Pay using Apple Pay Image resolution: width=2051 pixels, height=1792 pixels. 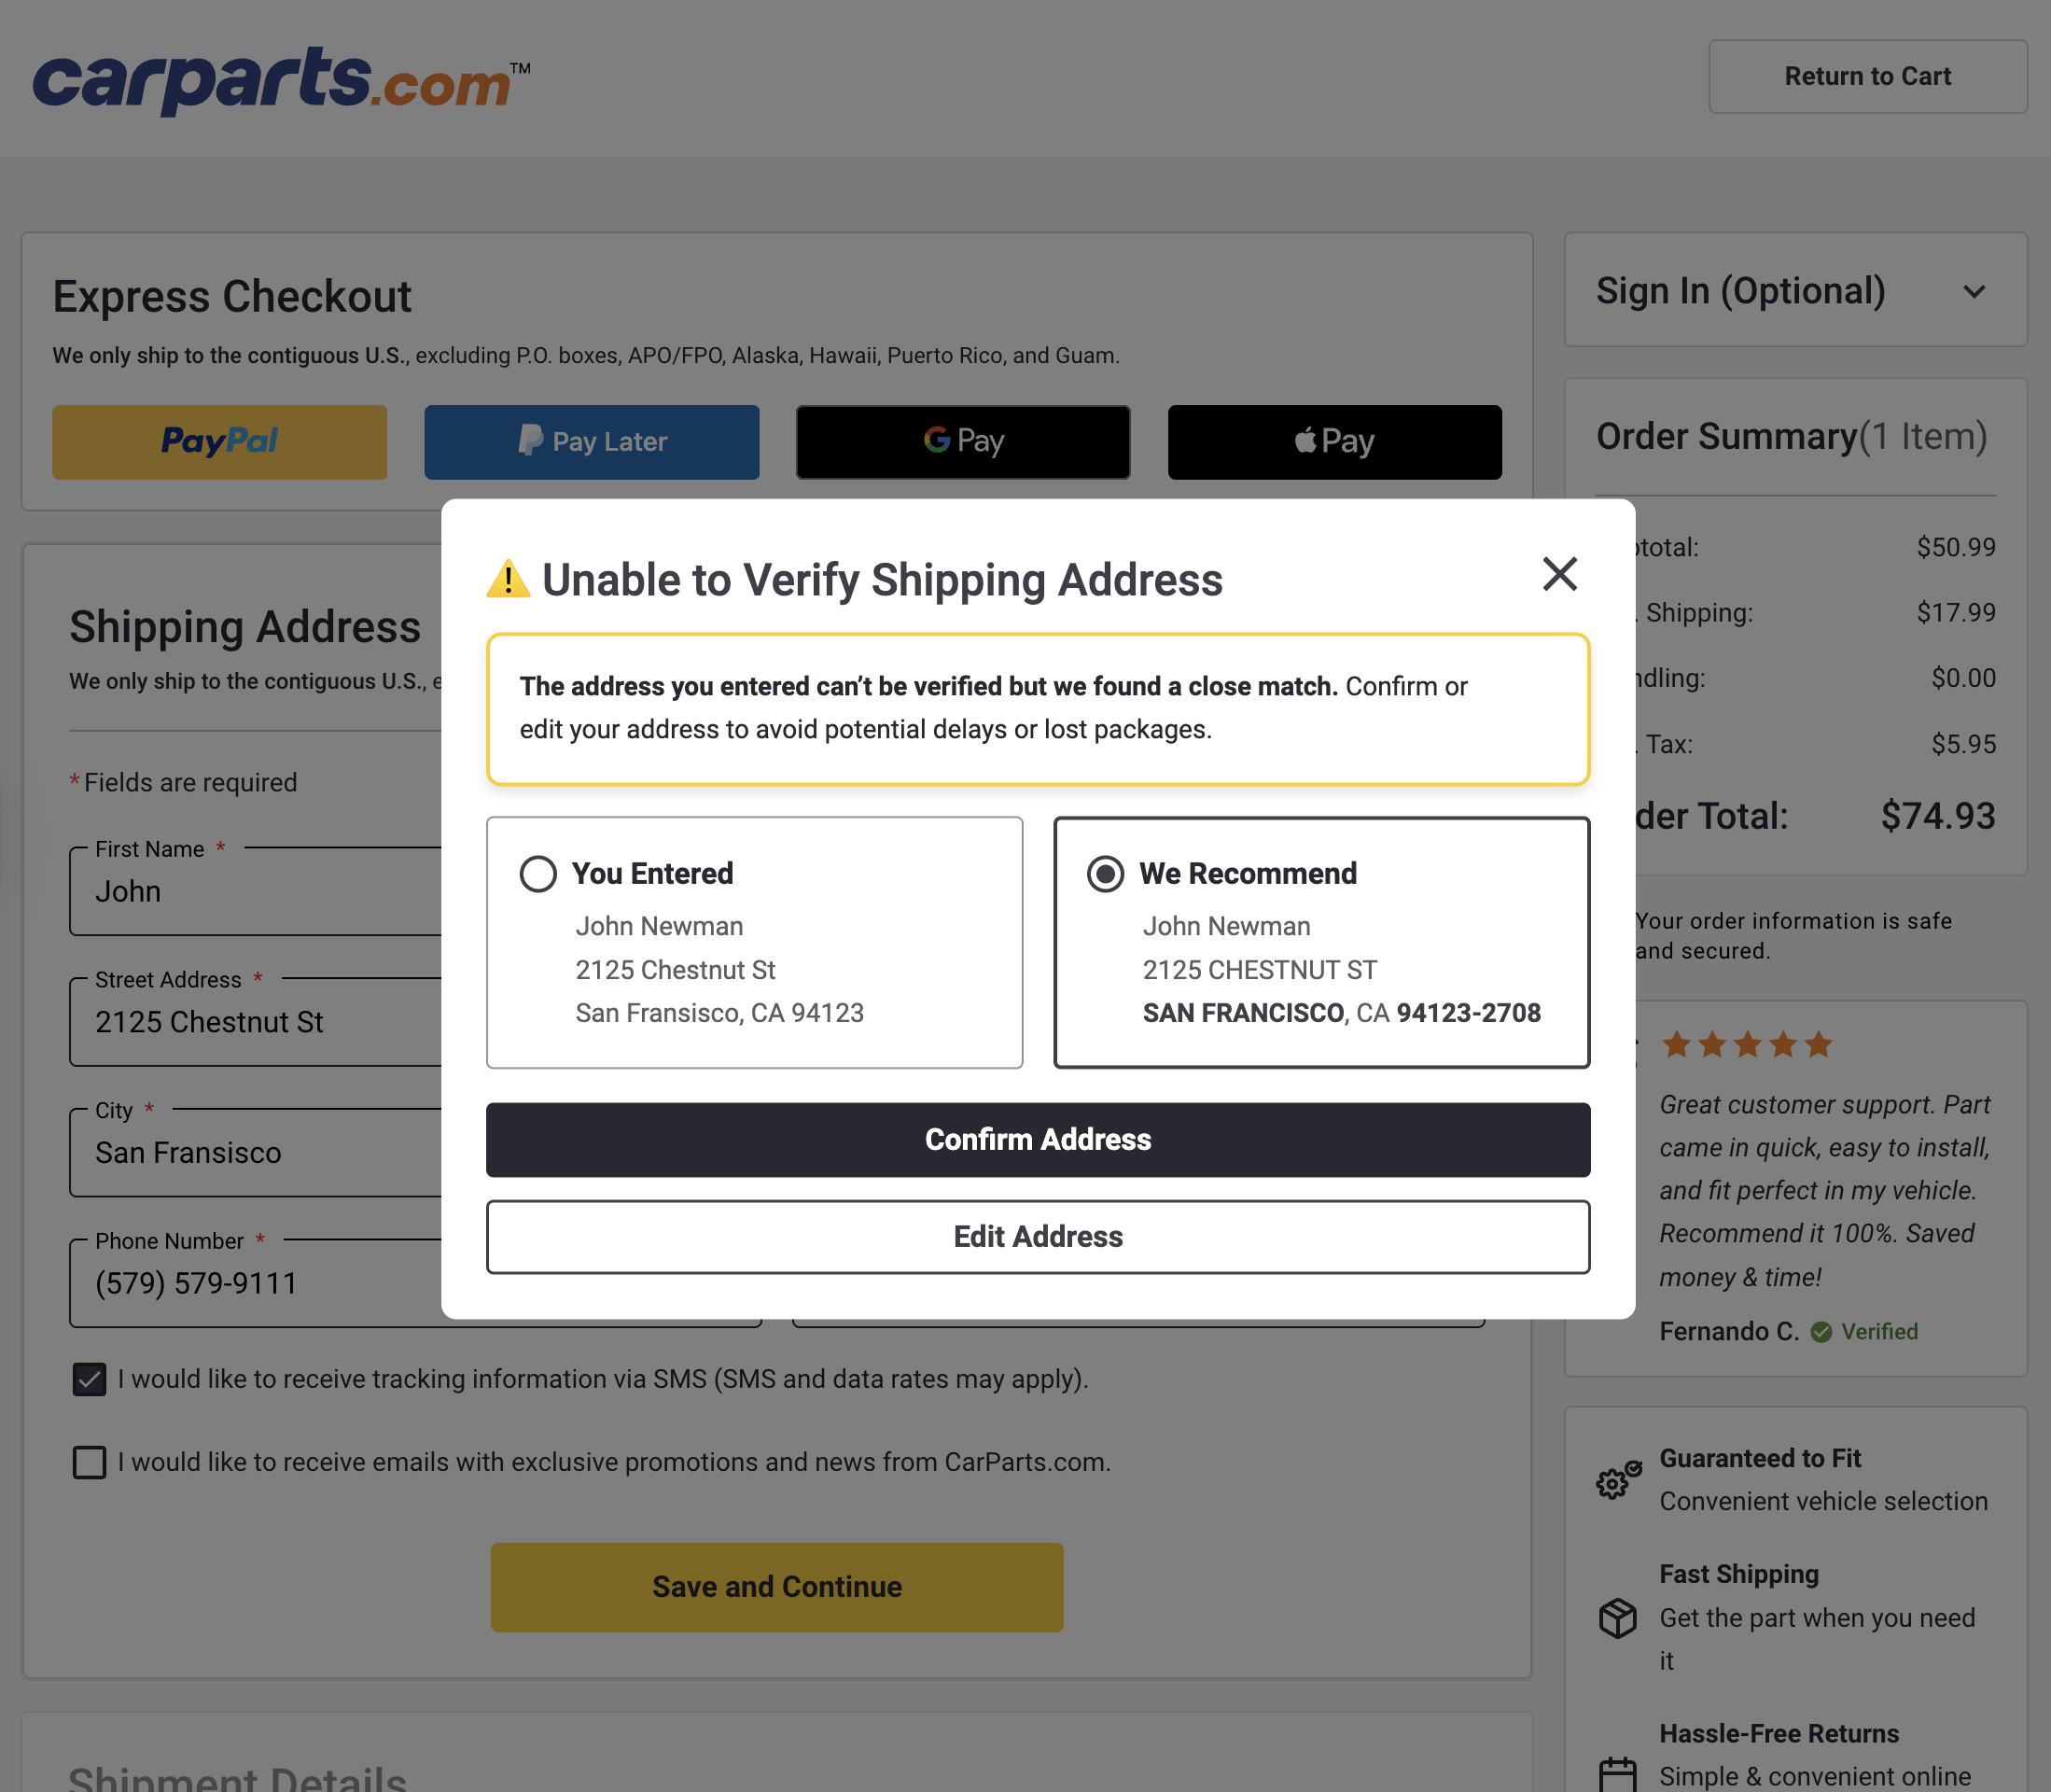1333,441
